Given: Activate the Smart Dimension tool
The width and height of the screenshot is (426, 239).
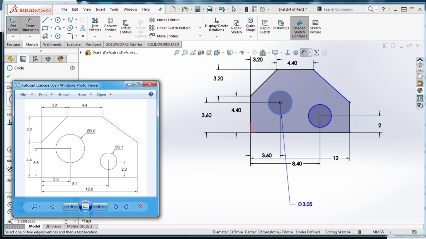Looking at the screenshot, I should coord(30,25).
